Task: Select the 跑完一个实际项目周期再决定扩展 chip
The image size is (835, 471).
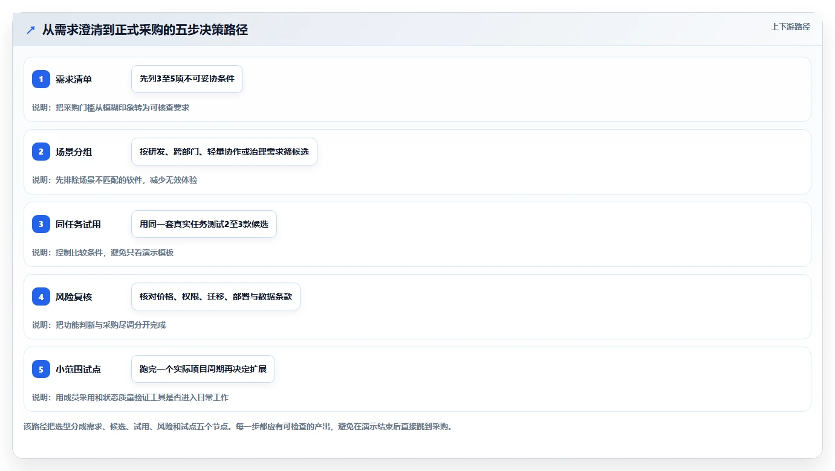Action: [203, 369]
